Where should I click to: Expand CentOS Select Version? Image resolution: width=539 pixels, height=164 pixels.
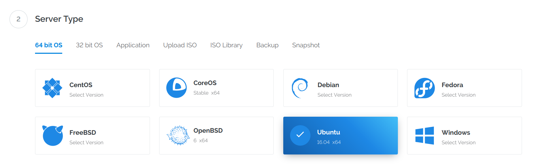(x=86, y=95)
